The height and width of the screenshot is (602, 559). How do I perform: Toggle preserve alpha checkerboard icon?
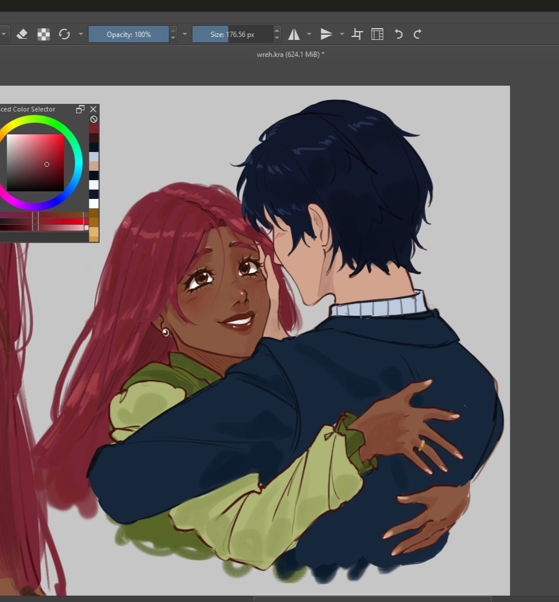[x=43, y=35]
